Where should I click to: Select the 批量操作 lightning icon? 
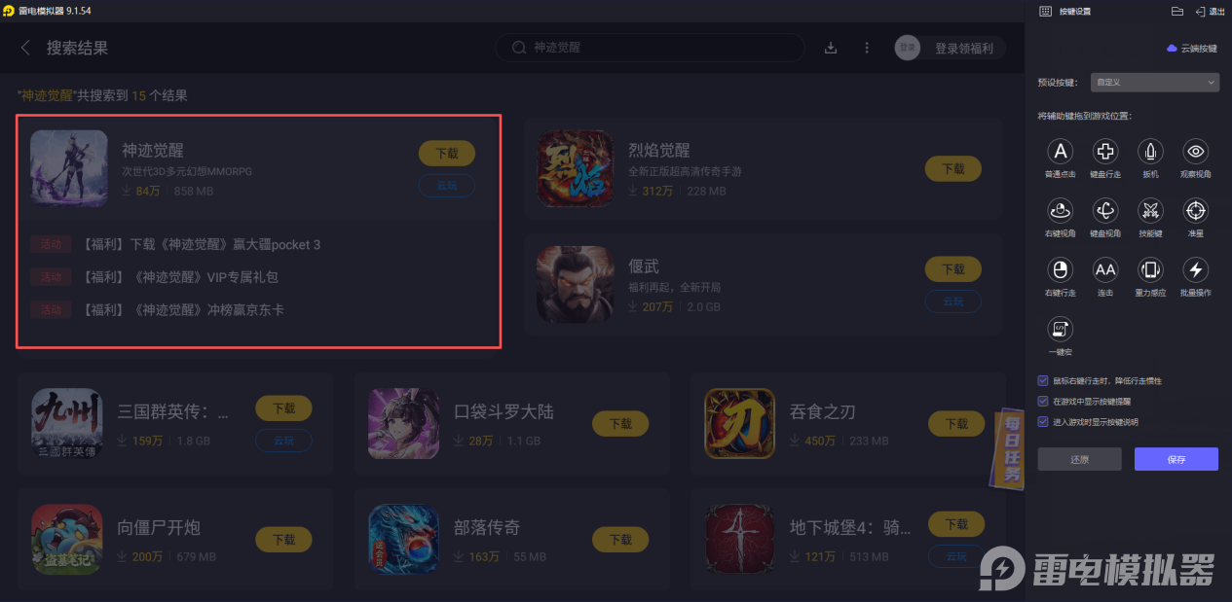(x=1196, y=269)
